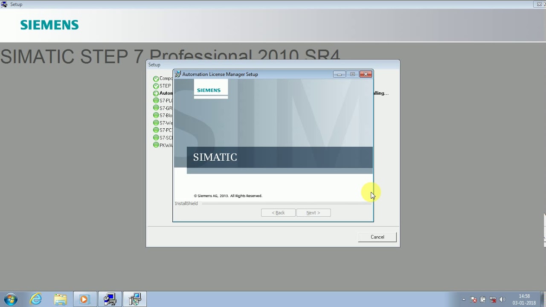The image size is (546, 307).
Task: Click the disabled Next button
Action: [313, 213]
